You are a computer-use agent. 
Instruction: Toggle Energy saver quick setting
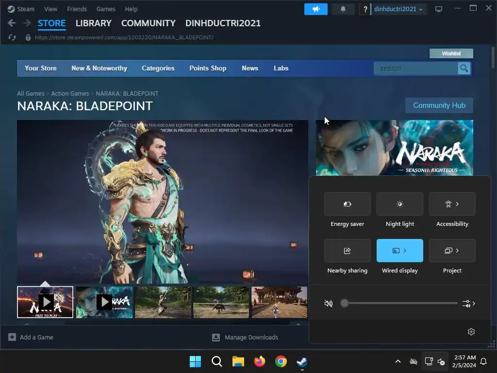[348, 204]
